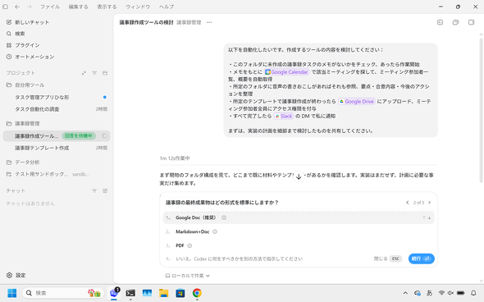
Task: Open the Windows Start menu
Action: (12, 293)
